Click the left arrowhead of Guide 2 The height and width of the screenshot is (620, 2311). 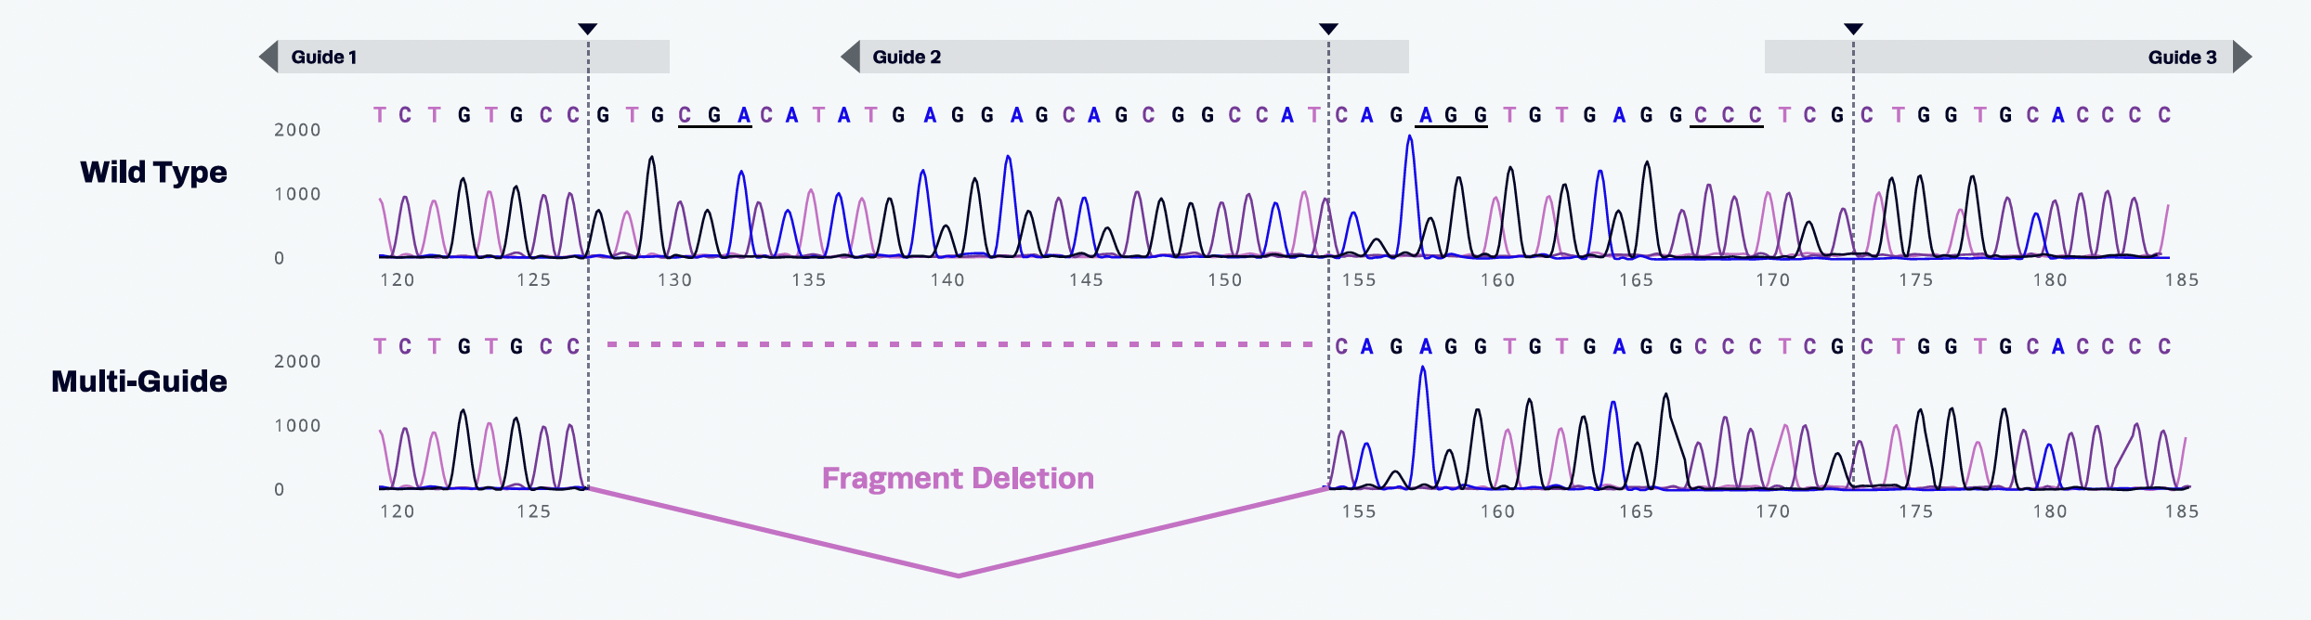[850, 57]
